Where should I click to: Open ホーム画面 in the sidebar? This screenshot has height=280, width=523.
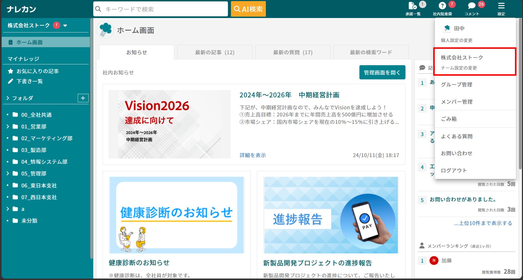[46, 42]
